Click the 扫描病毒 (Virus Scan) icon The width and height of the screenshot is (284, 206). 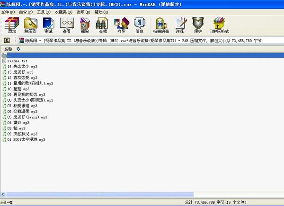[x=161, y=25]
